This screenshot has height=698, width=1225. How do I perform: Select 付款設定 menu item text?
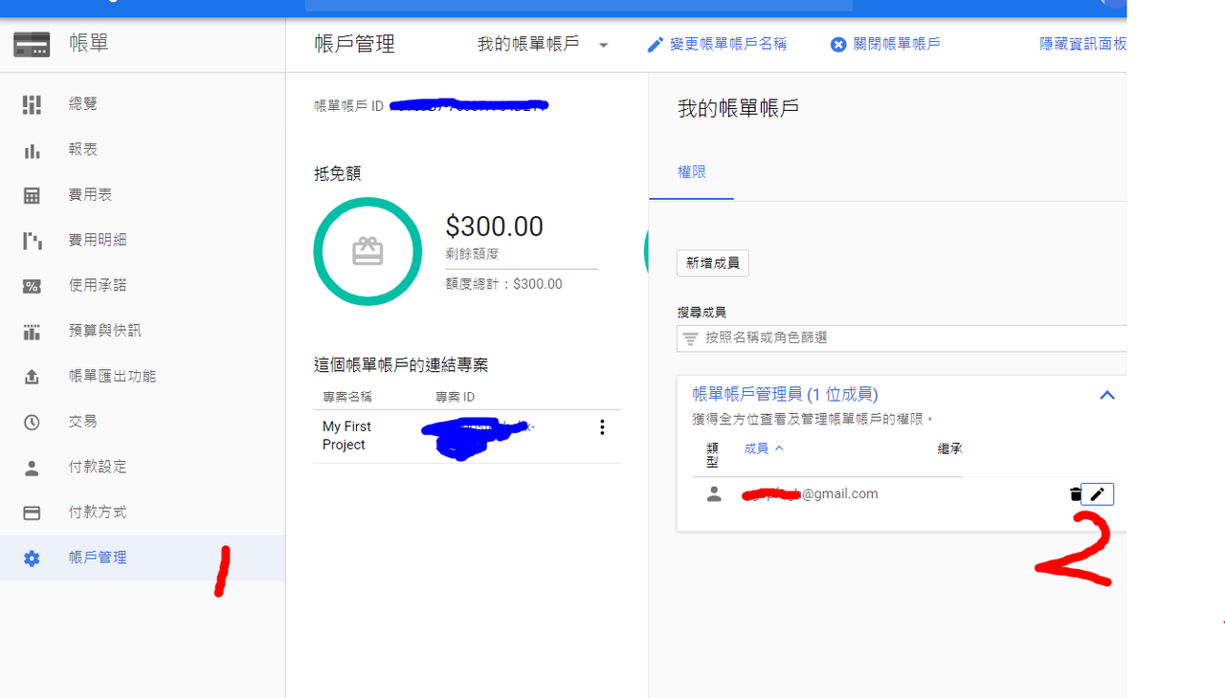coord(98,468)
